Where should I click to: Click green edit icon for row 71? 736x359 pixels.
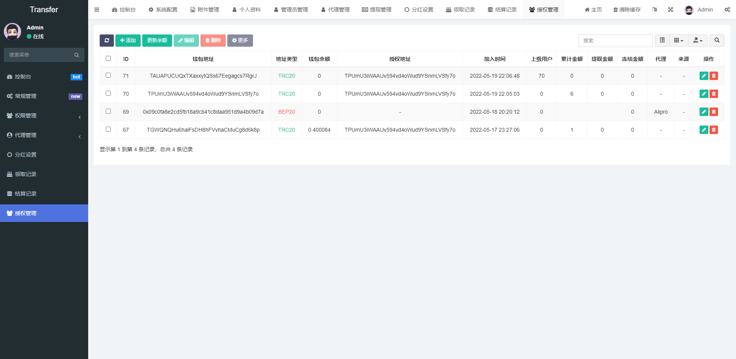[704, 76]
